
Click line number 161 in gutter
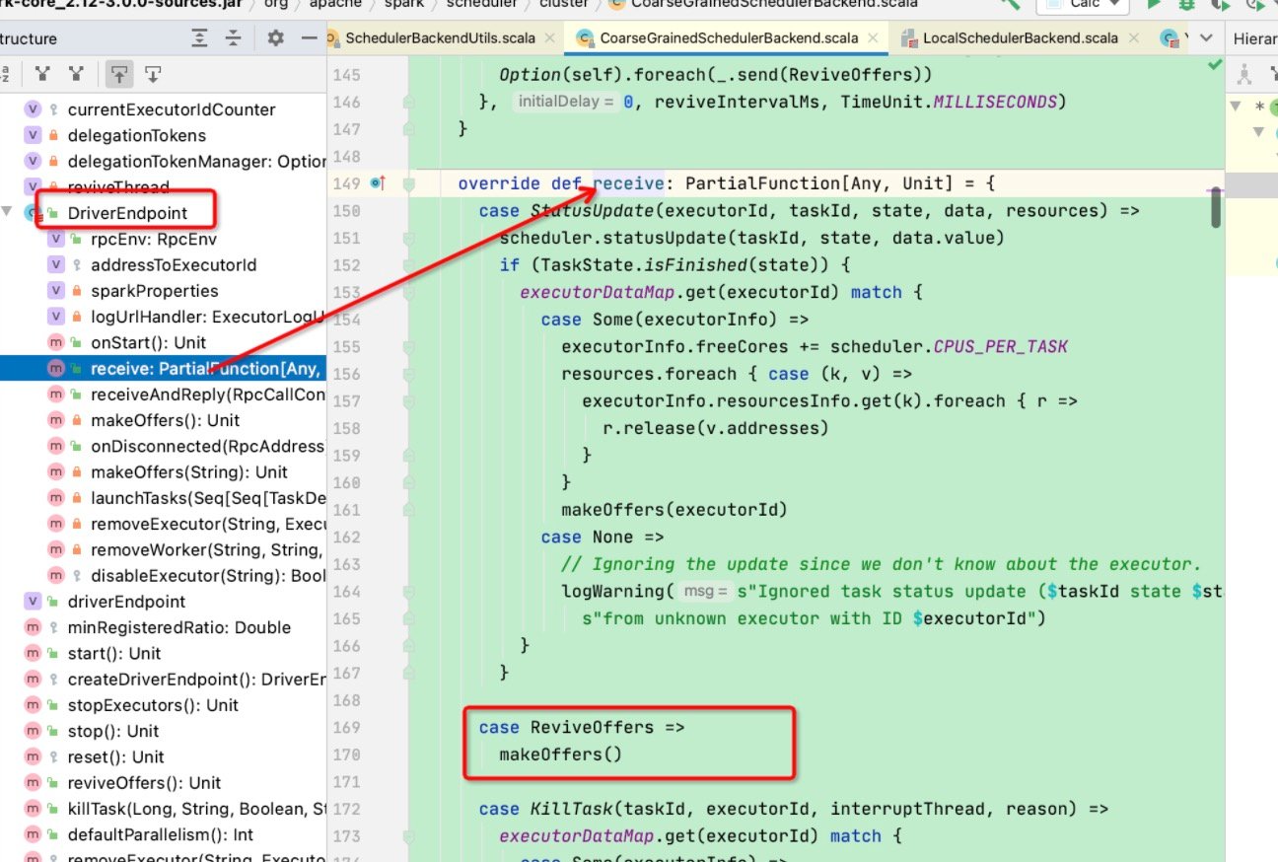click(348, 510)
